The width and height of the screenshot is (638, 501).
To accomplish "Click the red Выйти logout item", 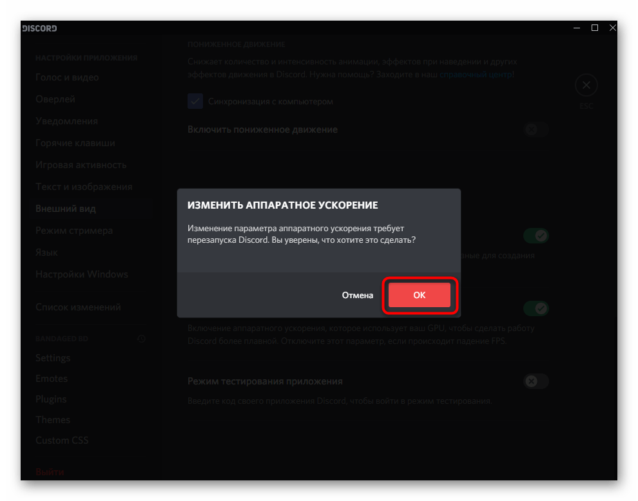I will (x=50, y=472).
